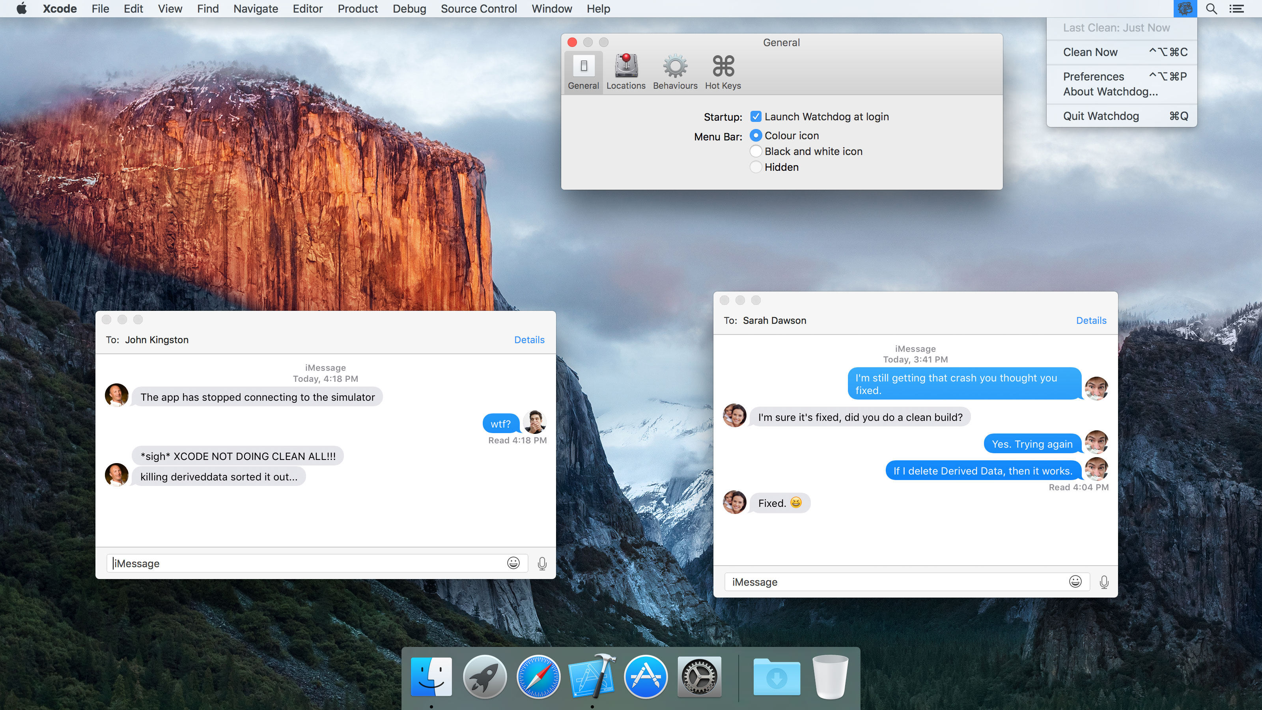The width and height of the screenshot is (1262, 710).
Task: Choose Preferences in Watchdog menu
Action: pos(1121,77)
